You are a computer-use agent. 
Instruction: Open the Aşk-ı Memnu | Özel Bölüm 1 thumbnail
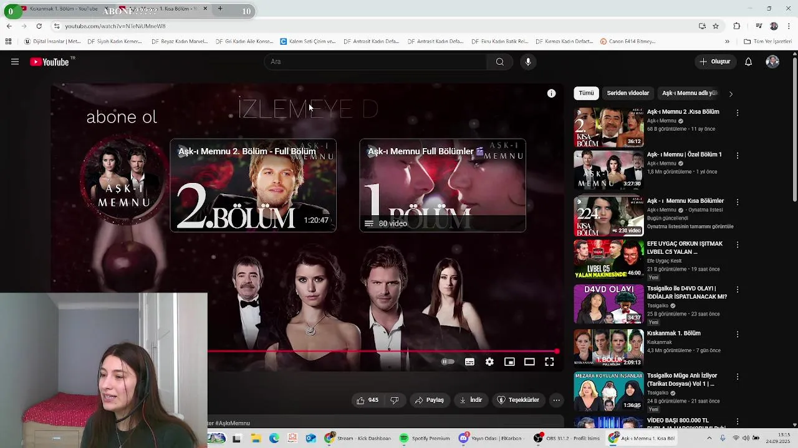pos(608,170)
